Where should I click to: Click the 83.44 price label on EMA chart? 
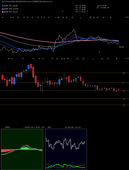121,47
